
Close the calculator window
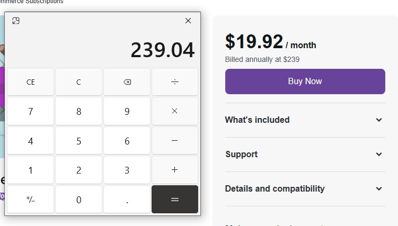click(x=188, y=21)
